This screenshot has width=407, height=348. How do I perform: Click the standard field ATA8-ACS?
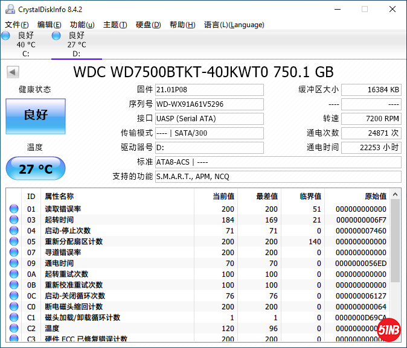pyautogui.click(x=278, y=162)
